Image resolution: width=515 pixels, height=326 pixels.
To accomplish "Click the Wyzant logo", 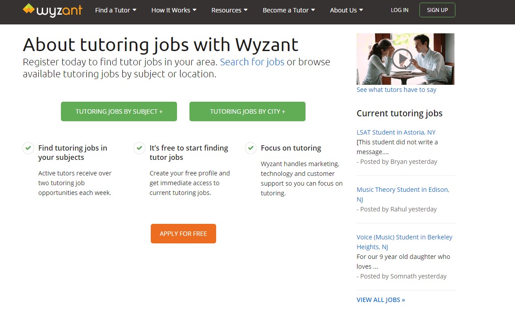I will tap(52, 10).
